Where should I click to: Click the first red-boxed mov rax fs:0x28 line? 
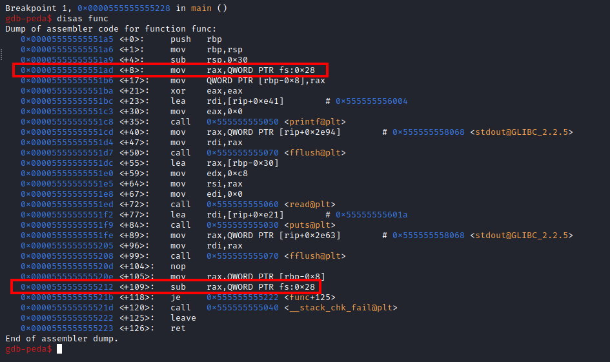[x=169, y=70]
